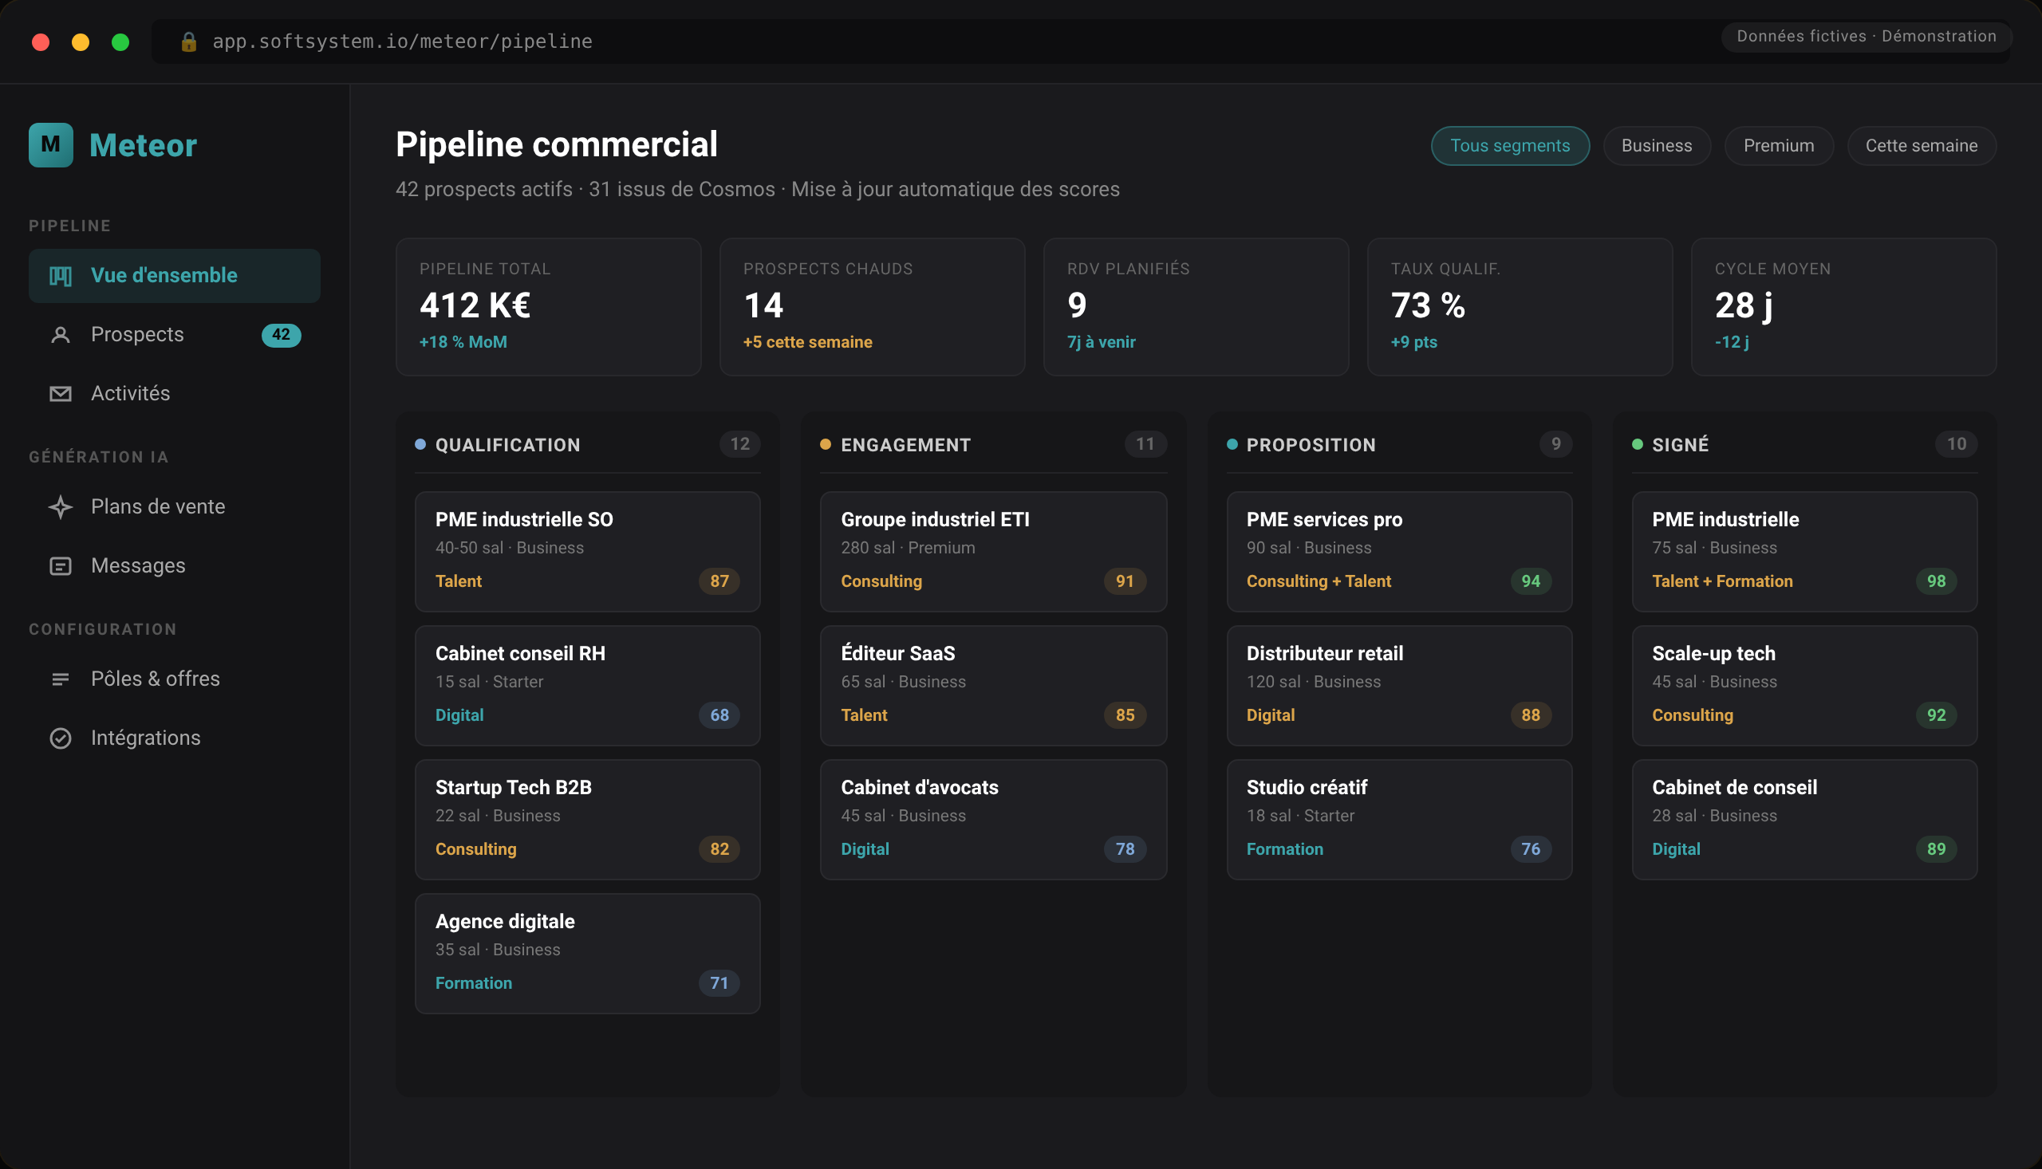The image size is (2042, 1169).
Task: Go to Activités in sidebar
Action: coord(174,393)
